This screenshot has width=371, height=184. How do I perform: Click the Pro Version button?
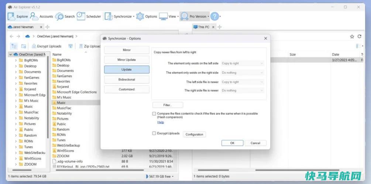coord(194,16)
